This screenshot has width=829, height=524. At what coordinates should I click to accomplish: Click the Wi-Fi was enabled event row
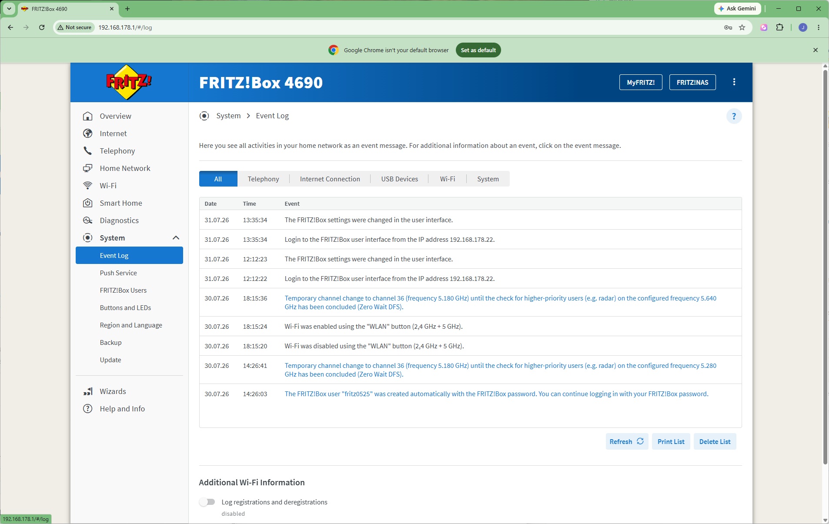470,326
